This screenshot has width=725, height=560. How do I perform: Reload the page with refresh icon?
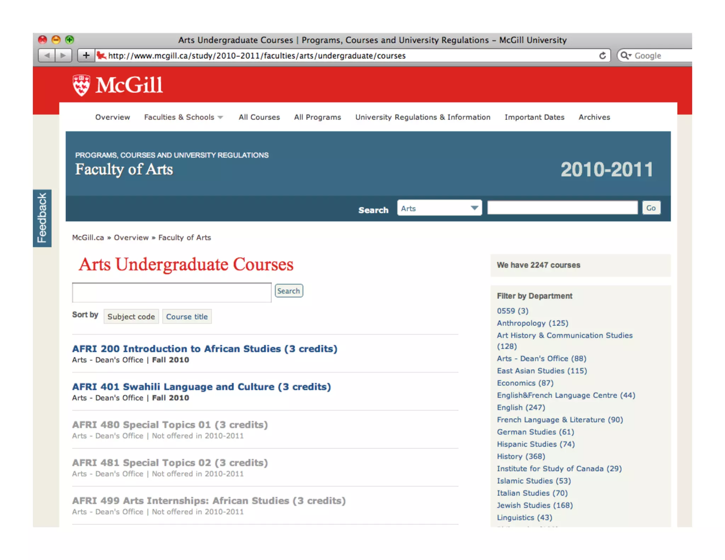(x=603, y=56)
